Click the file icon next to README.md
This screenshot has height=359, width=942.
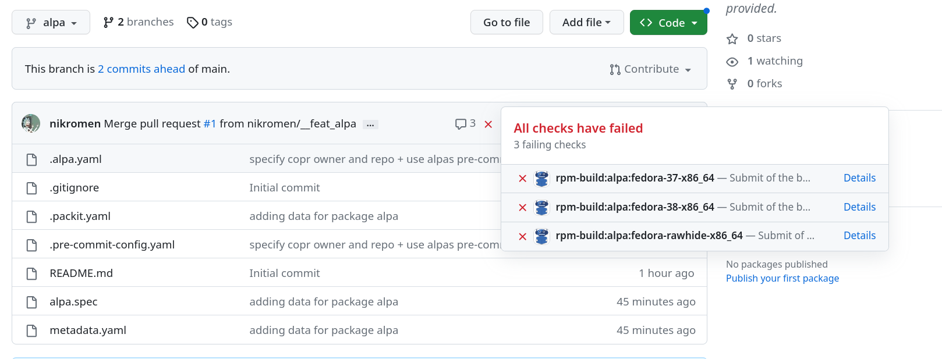tap(31, 273)
